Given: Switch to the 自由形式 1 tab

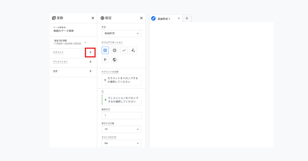Looking at the screenshot, I should 163,19.
